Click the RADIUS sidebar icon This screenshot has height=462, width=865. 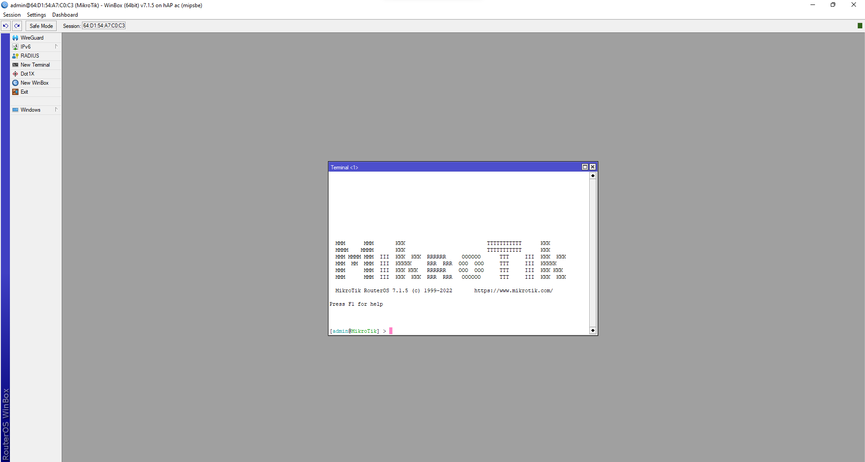tap(15, 56)
